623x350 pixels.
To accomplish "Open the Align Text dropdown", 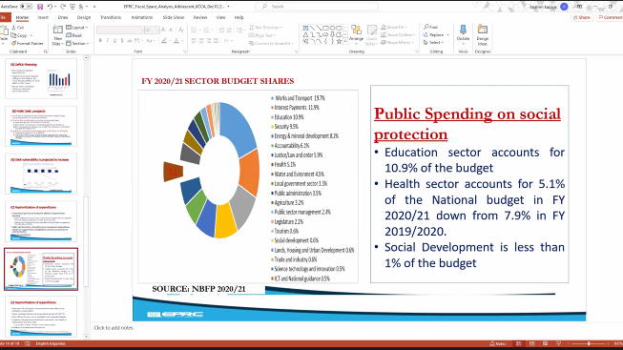I will [261, 35].
